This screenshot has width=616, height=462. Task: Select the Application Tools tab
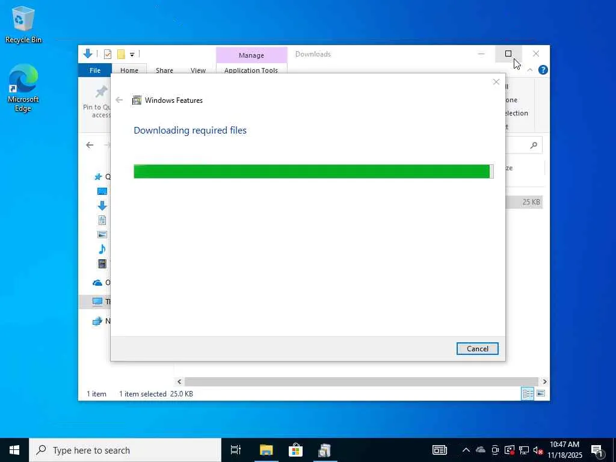coord(251,70)
